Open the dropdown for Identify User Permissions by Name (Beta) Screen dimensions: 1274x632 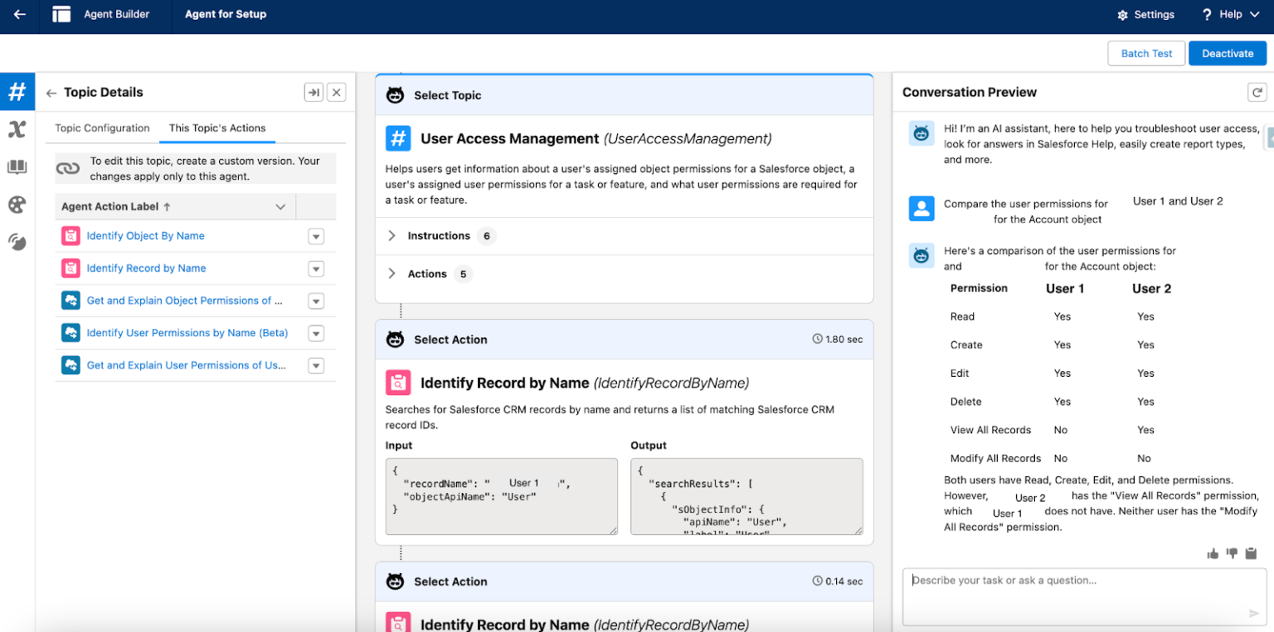click(315, 333)
